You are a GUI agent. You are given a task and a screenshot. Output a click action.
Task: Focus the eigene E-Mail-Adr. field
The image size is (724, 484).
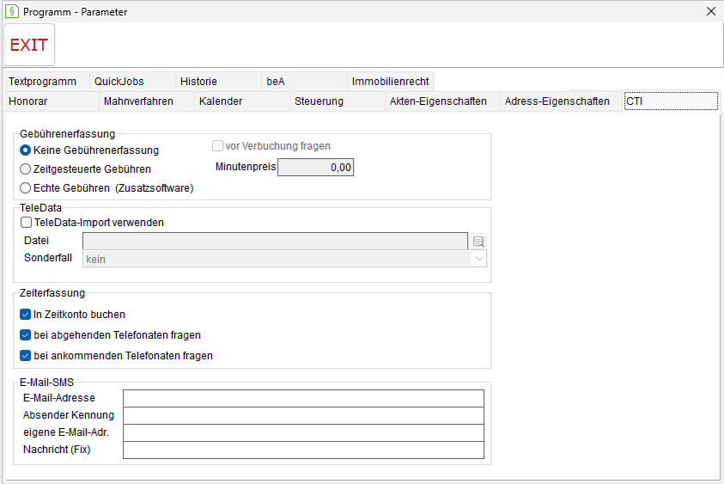tap(303, 432)
